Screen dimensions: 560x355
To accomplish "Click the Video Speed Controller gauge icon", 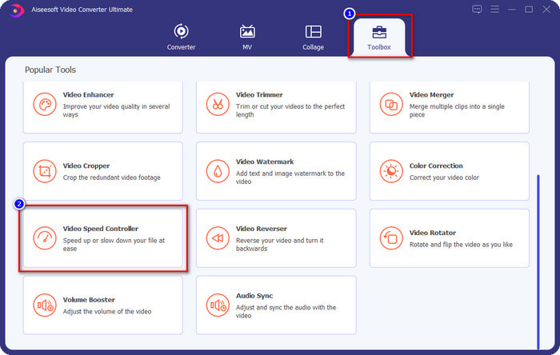I will point(44,238).
